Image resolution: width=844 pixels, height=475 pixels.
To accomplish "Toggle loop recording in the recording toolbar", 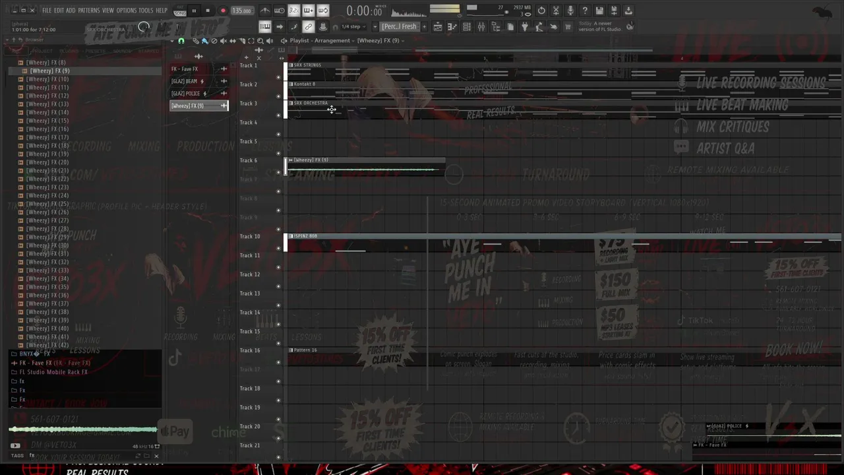I will click(x=323, y=11).
